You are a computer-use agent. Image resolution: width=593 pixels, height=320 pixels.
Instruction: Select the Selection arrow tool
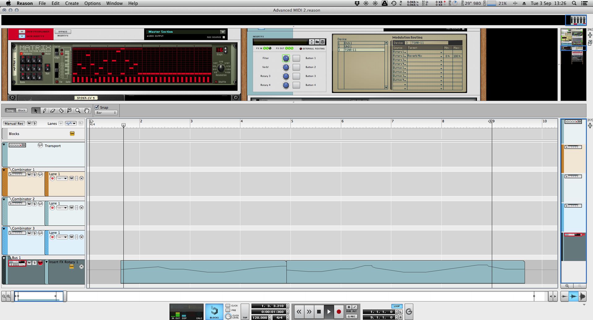tap(36, 110)
